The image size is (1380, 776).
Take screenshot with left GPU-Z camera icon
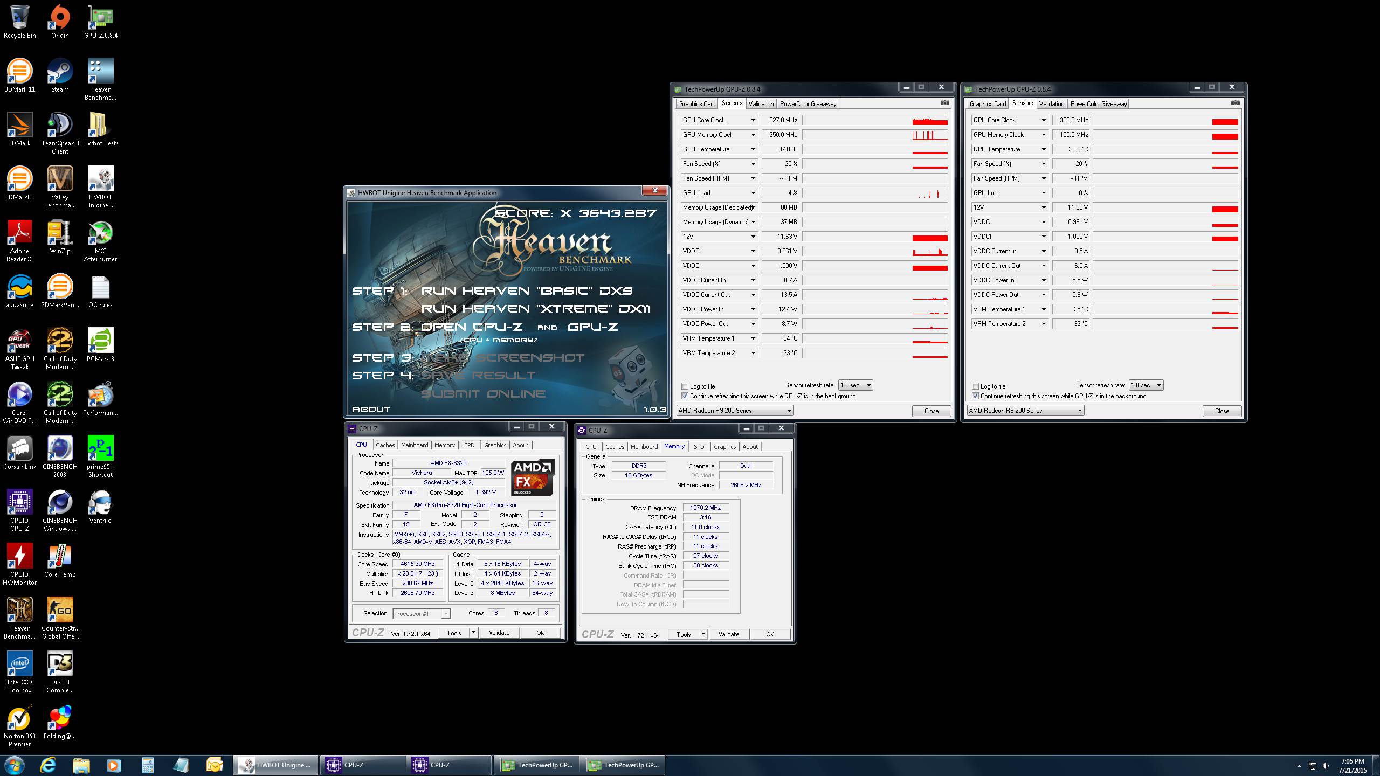point(944,103)
